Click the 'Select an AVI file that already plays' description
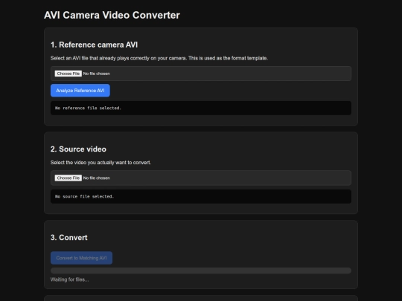The image size is (402, 301). [x=159, y=59]
